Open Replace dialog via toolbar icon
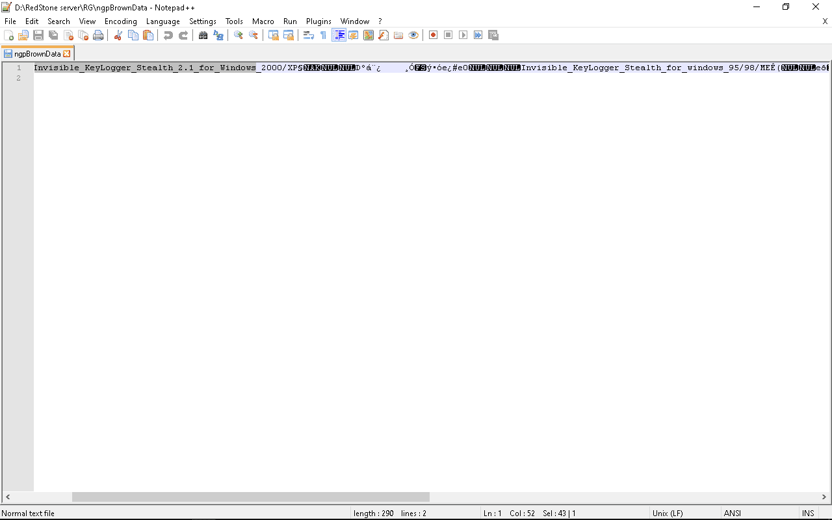 218,35
